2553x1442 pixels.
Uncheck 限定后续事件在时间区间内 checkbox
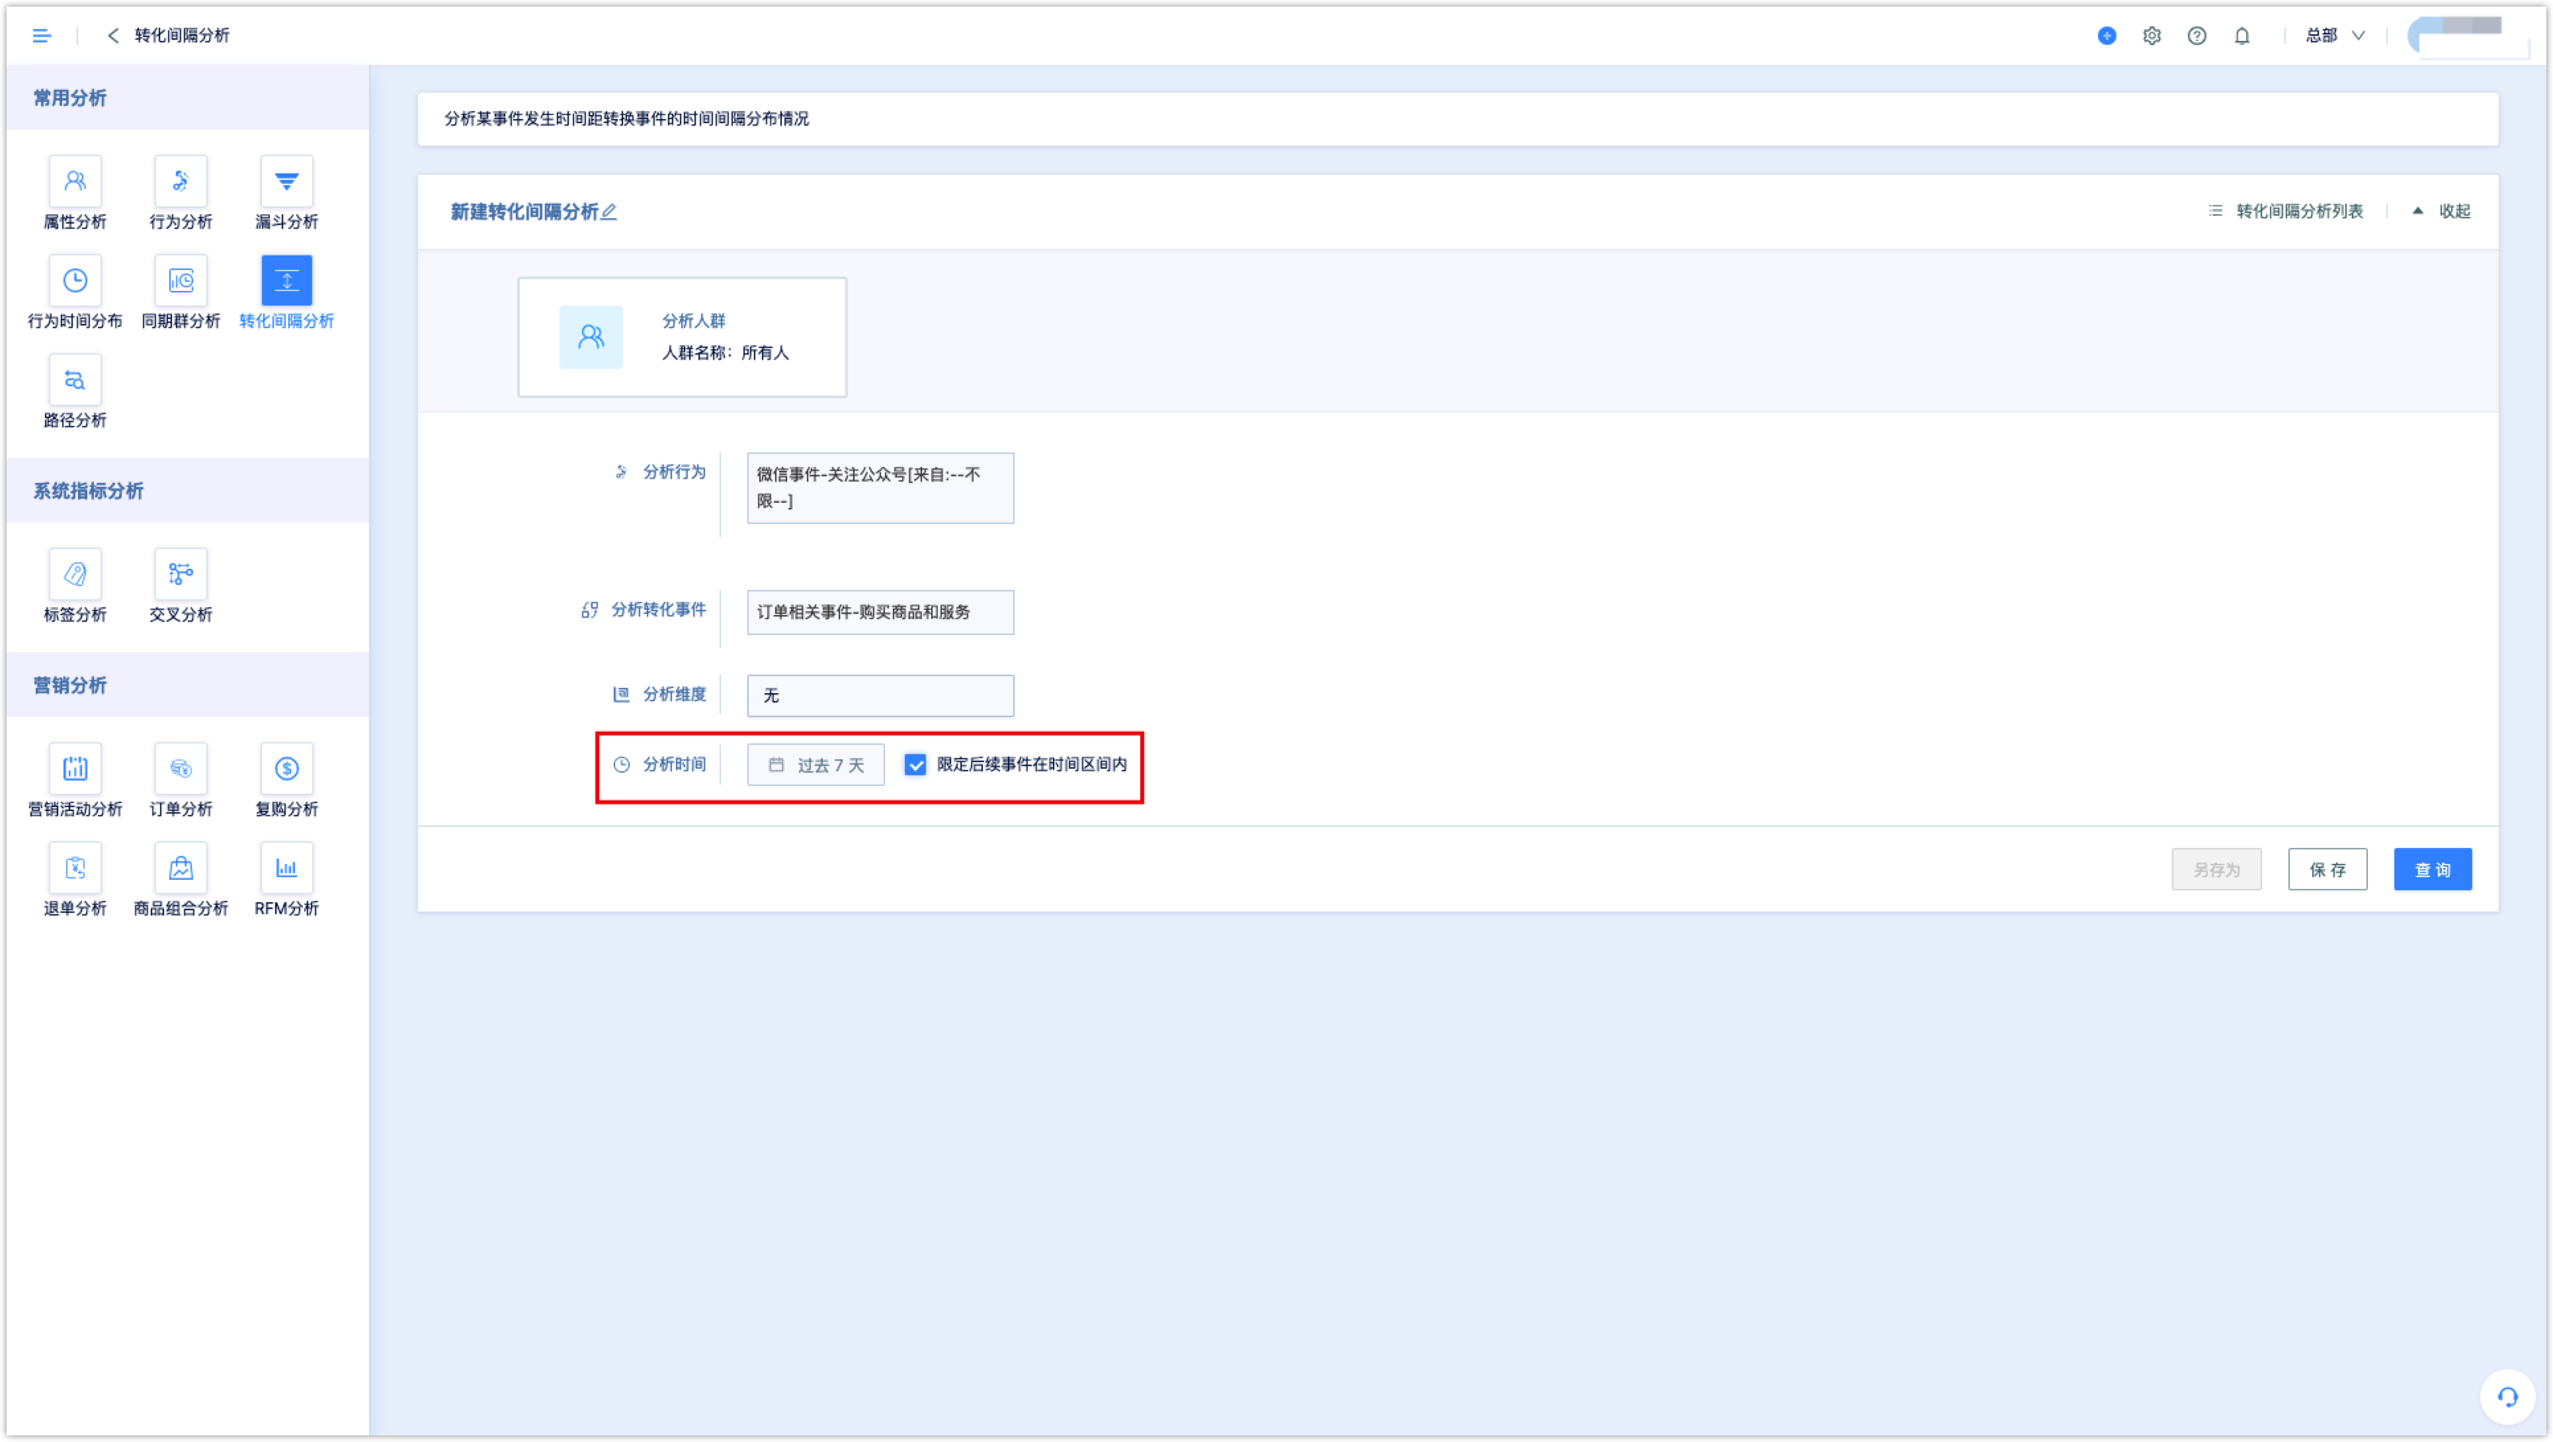(x=916, y=765)
